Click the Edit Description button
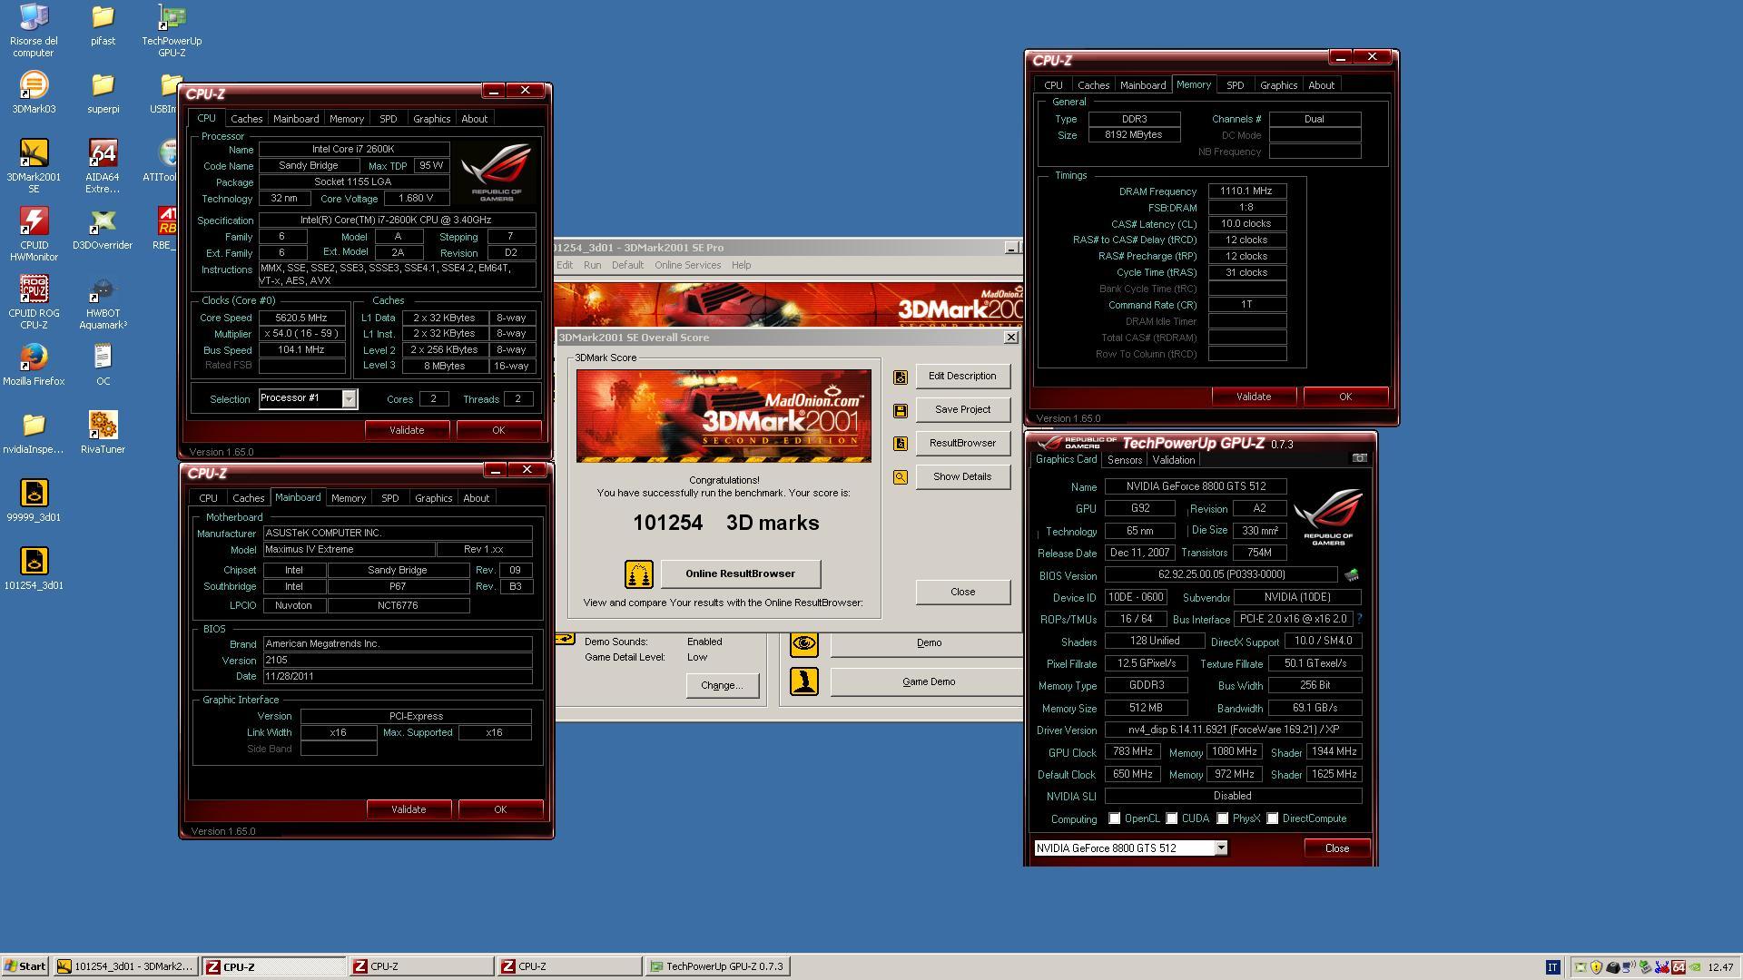Image resolution: width=1743 pixels, height=980 pixels. tap(962, 376)
